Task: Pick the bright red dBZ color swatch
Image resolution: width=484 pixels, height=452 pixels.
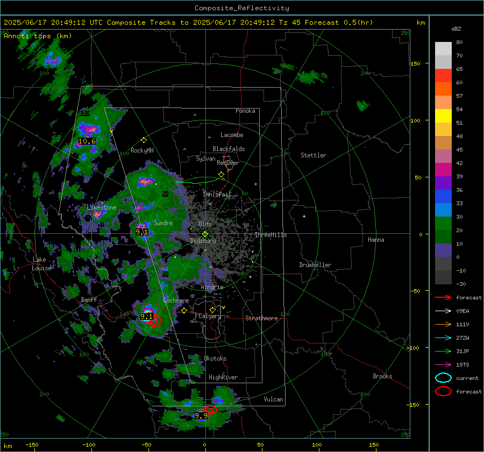Action: click(443, 75)
